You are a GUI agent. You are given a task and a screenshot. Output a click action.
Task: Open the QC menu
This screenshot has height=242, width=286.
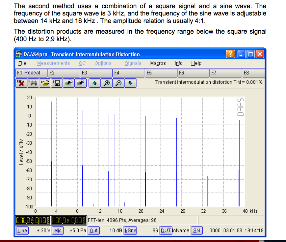pyautogui.click(x=82, y=63)
